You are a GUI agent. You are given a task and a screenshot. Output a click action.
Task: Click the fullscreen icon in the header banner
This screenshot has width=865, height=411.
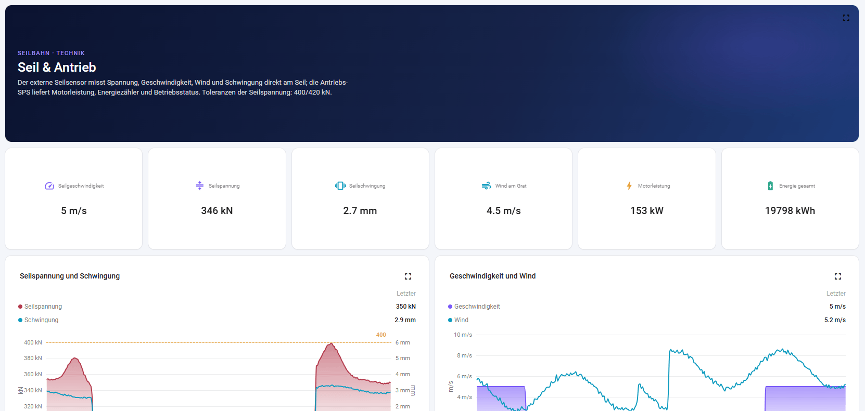(846, 18)
